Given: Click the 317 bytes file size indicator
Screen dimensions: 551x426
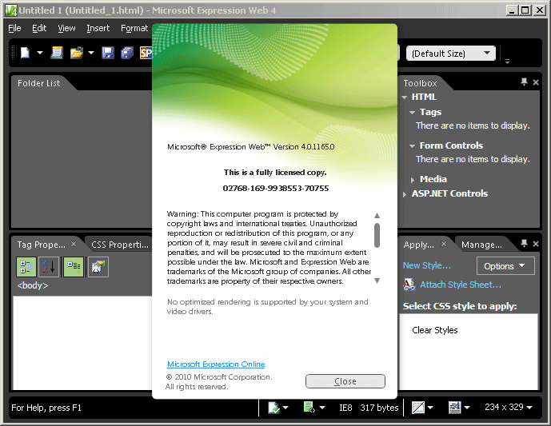Looking at the screenshot, I should click(379, 408).
